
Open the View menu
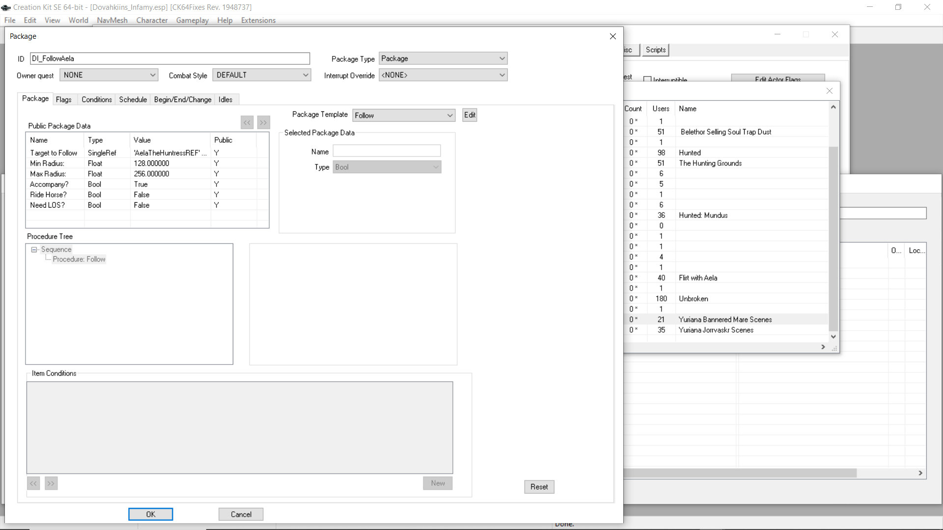point(52,20)
